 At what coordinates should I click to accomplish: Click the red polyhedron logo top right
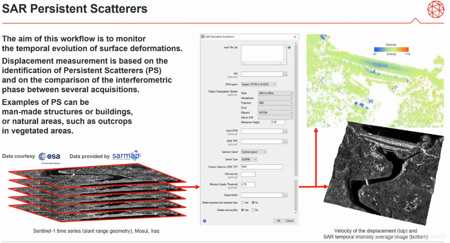pyautogui.click(x=435, y=9)
